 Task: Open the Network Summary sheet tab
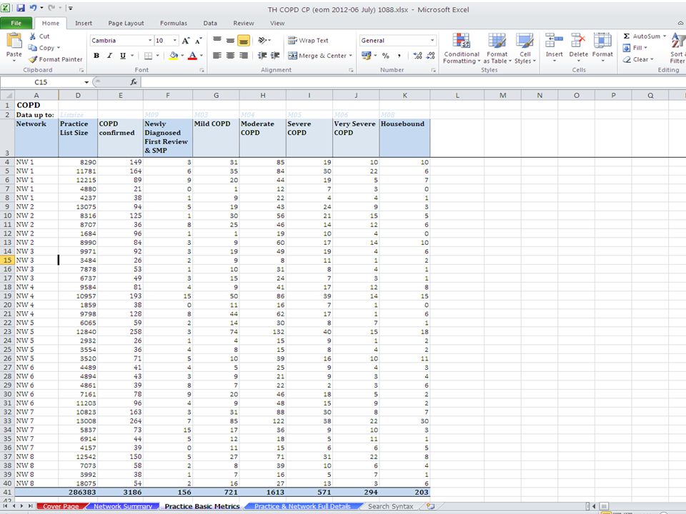tap(122, 506)
